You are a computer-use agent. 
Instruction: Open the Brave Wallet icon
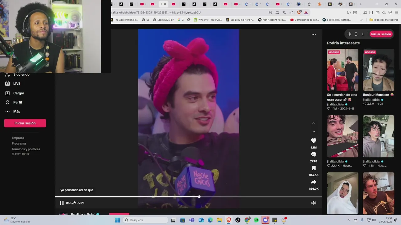point(378,12)
